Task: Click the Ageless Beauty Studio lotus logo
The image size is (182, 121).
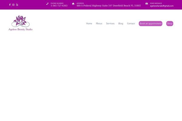Action: coord(21,23)
